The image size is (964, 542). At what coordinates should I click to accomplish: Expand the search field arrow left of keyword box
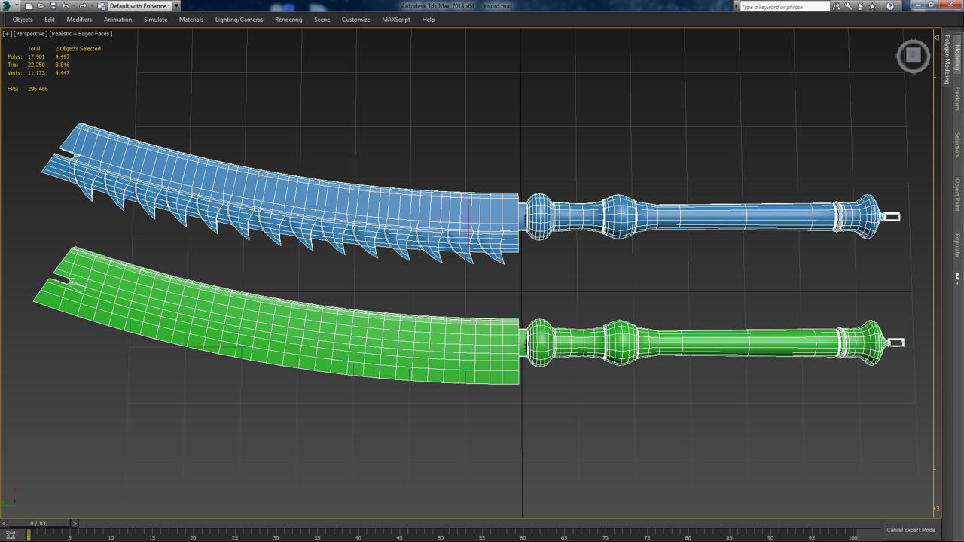tap(736, 6)
